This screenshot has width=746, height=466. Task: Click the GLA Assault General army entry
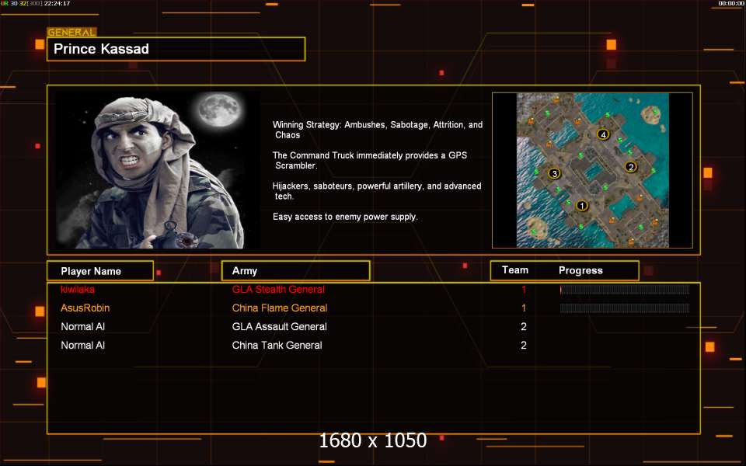[x=279, y=327]
